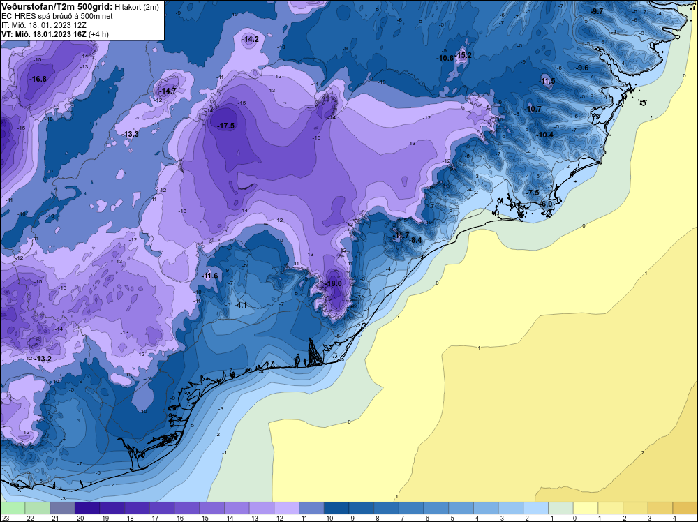Image resolution: width=698 pixels, height=522 pixels.
Task: Select the pale yellow swatch between 0 and 1
Action: 586,508
